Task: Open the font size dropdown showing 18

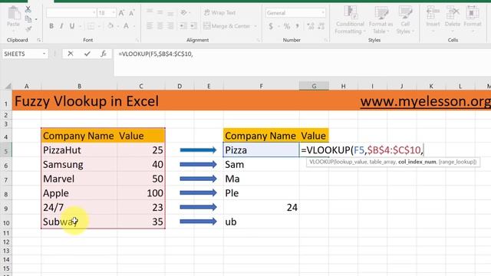Action: (114, 13)
